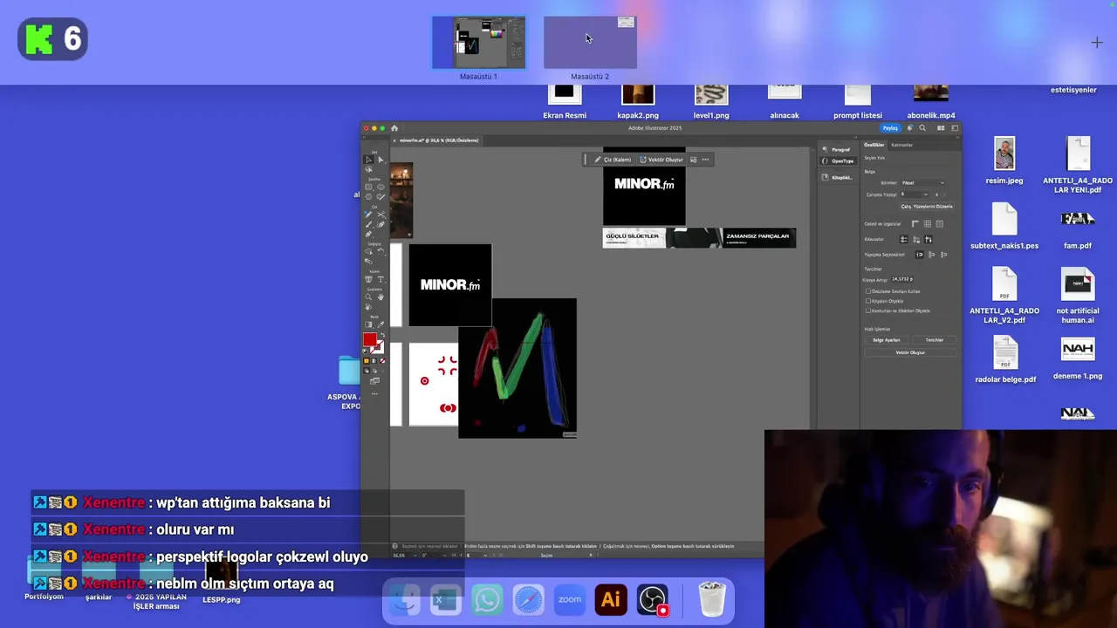Enable Önizleme Sınırları Kullan checkbox
The width and height of the screenshot is (1117, 628).
click(868, 291)
